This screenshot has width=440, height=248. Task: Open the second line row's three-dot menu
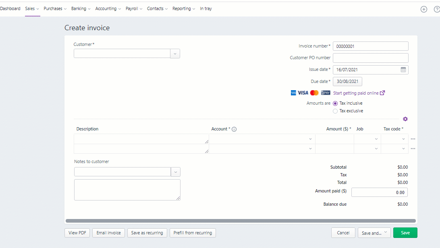point(413,149)
